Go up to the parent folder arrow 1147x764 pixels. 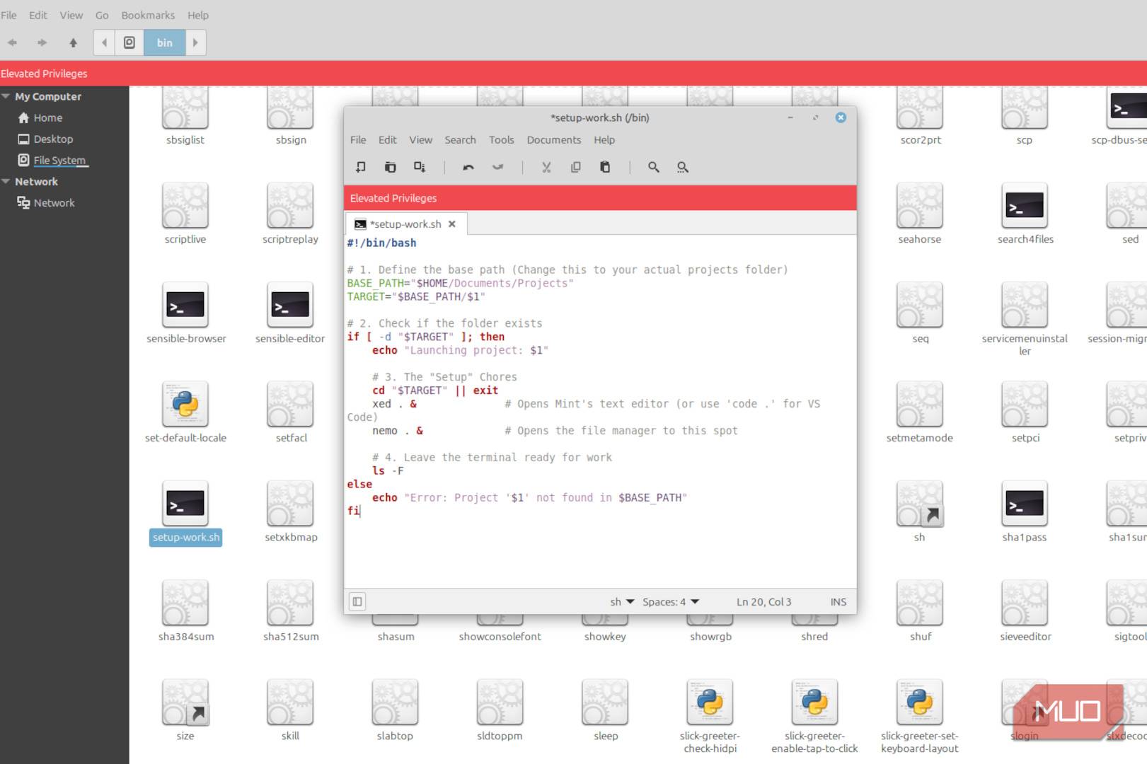tap(73, 42)
